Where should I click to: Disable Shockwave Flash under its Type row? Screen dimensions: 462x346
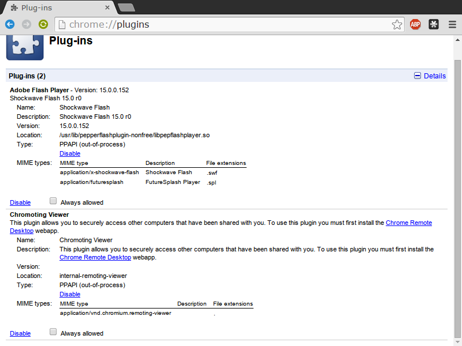(x=70, y=153)
